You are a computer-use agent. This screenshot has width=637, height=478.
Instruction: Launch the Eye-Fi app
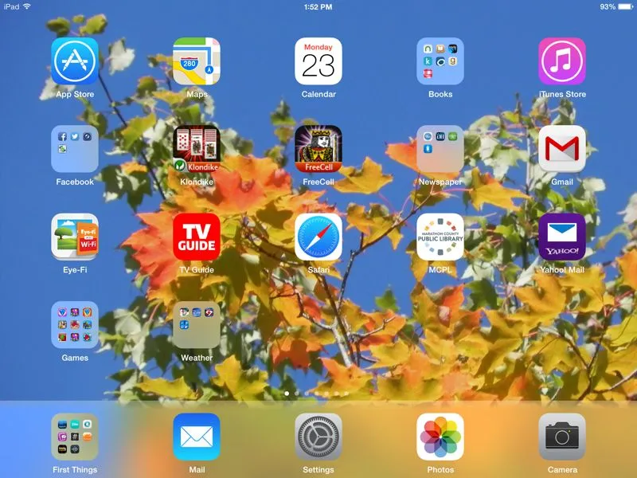tap(75, 237)
